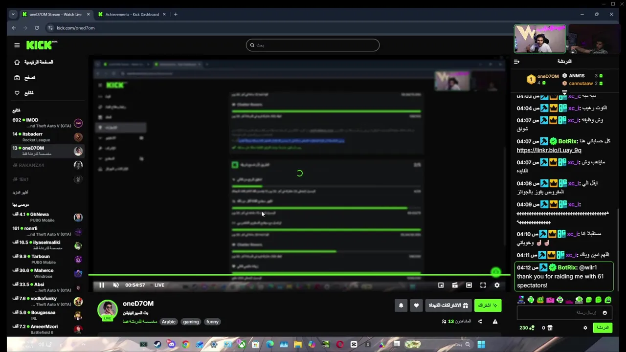Screen dimensions: 626x352
Task: Collapse the chat panel arrow icon
Action: (x=516, y=62)
